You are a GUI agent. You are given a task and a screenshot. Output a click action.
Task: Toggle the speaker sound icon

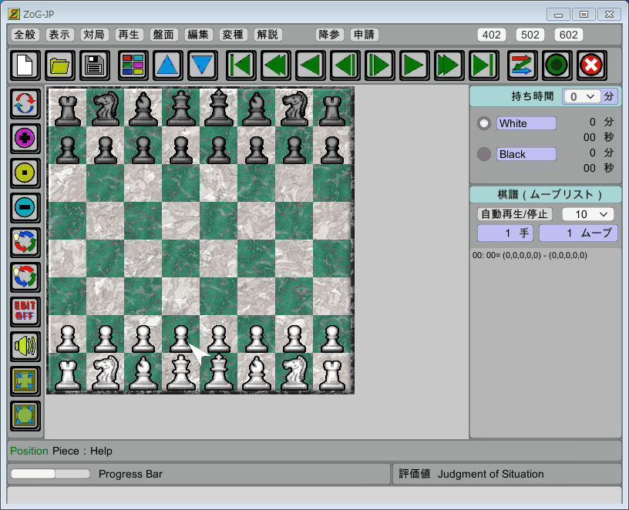pos(25,347)
